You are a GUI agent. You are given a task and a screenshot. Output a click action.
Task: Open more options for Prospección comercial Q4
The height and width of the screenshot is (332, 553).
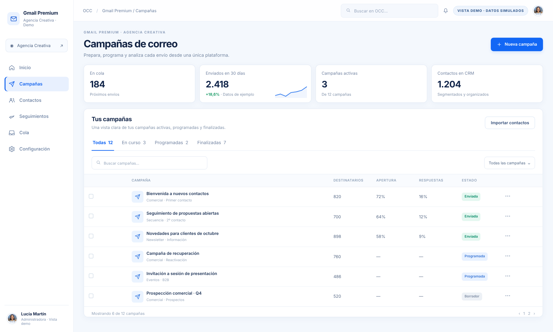tap(508, 296)
